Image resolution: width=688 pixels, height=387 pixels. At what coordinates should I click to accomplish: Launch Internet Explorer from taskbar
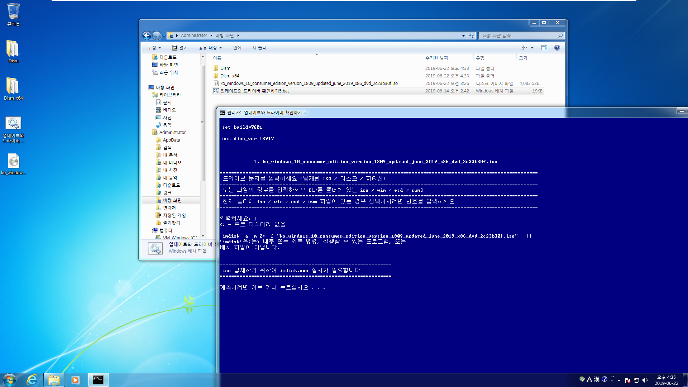pyautogui.click(x=32, y=380)
